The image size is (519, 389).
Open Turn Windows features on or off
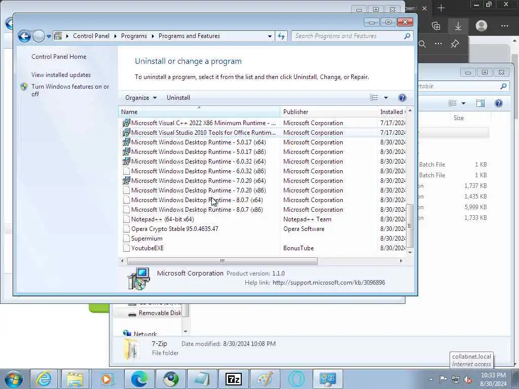tap(70, 90)
